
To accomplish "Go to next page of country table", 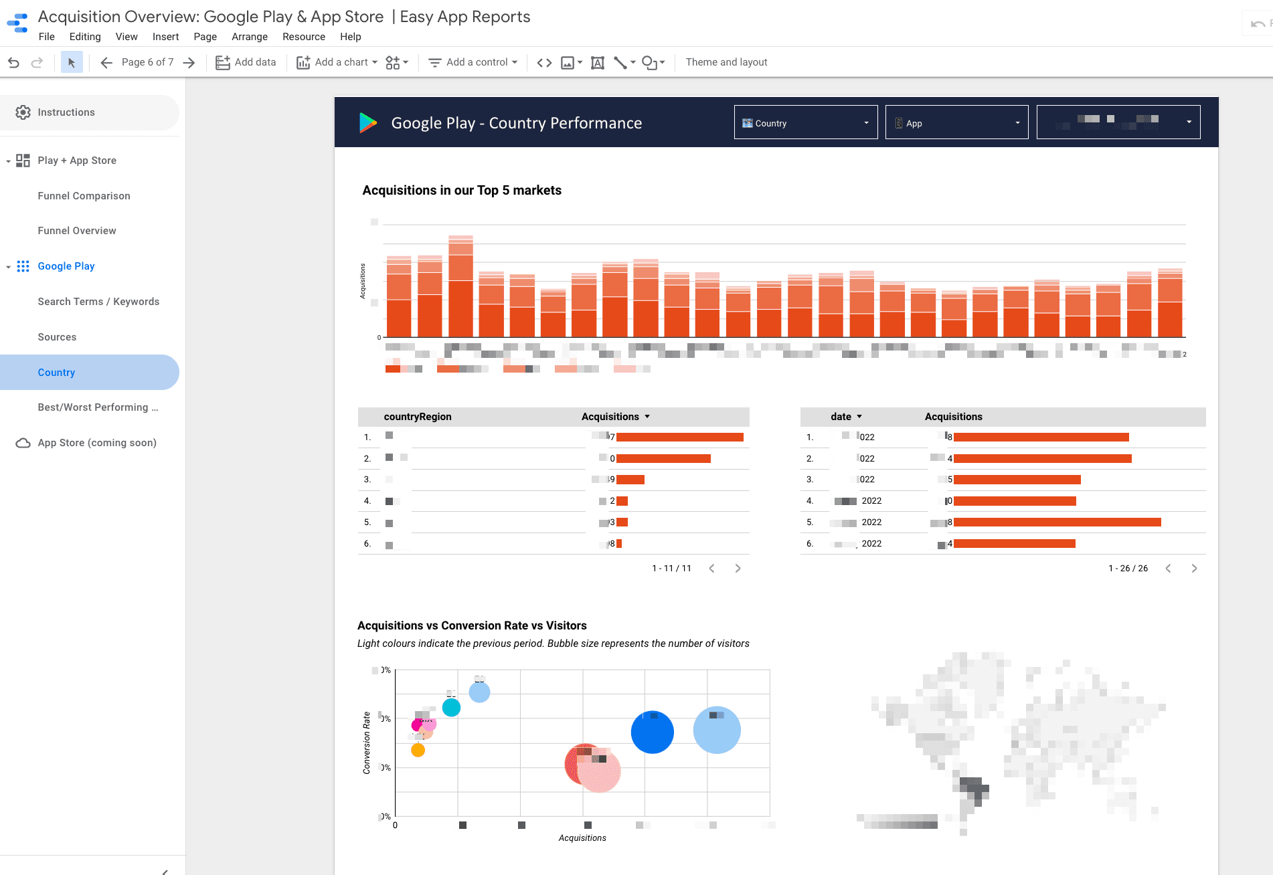I will pyautogui.click(x=738, y=569).
